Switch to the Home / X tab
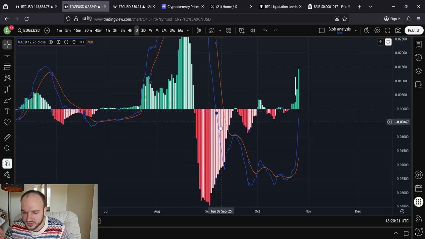 coord(232,7)
